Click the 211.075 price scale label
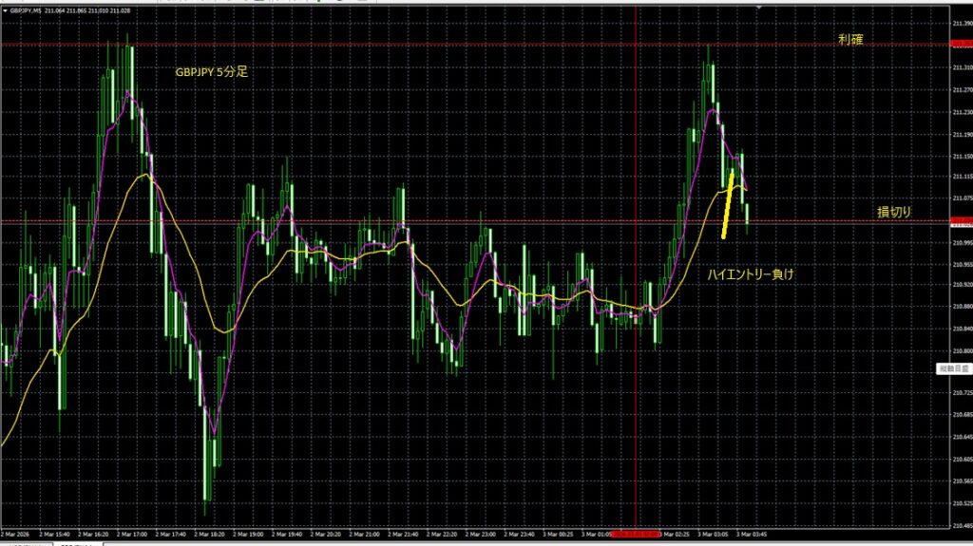The image size is (973, 546). pyautogui.click(x=962, y=198)
